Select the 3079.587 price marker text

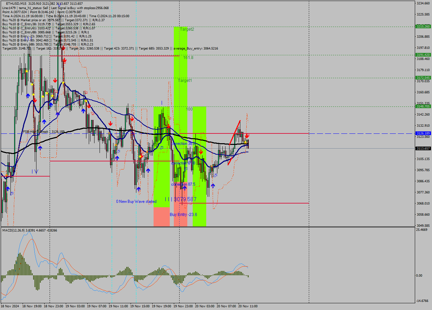(x=185, y=199)
